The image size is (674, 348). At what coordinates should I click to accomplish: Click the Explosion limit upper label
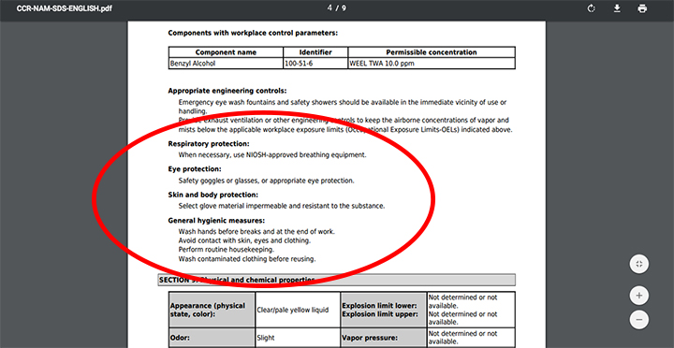coord(379,314)
